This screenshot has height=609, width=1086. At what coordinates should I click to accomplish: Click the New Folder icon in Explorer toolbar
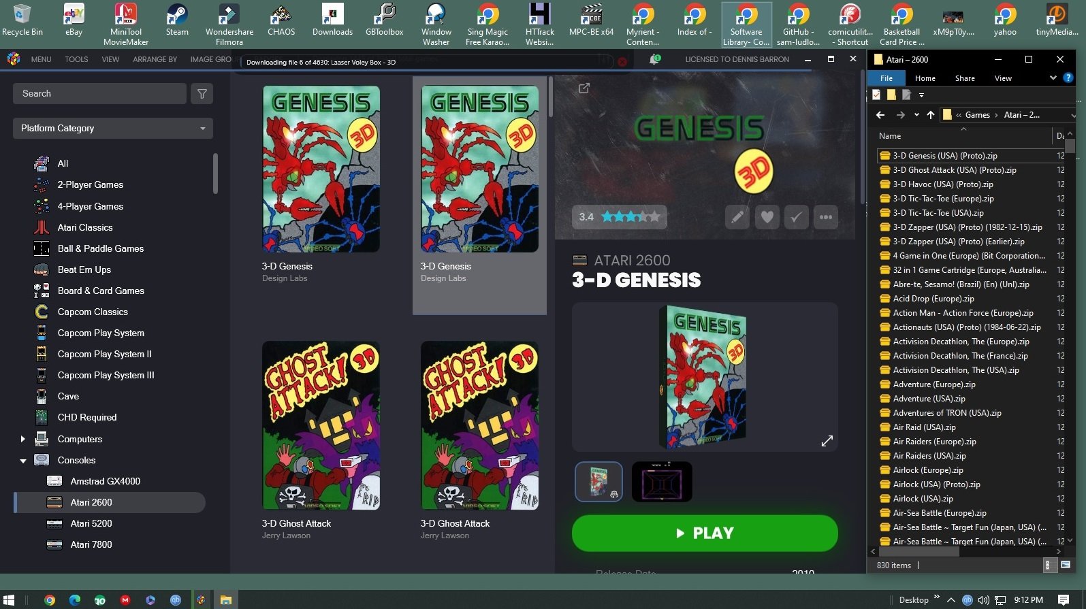(x=891, y=95)
